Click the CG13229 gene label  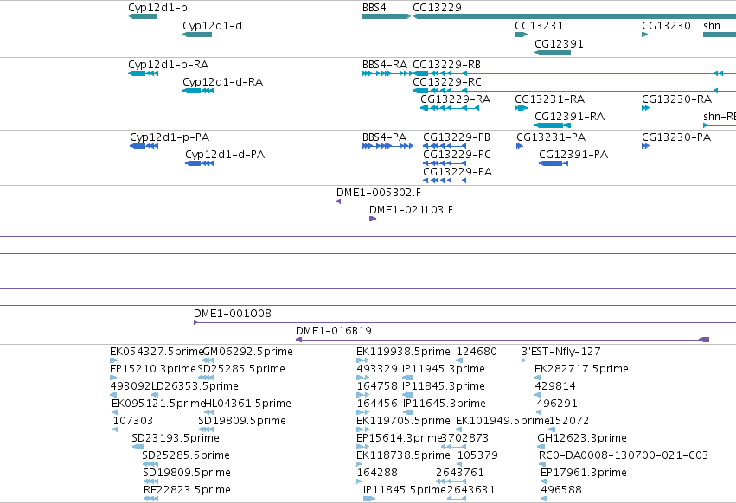437,8
